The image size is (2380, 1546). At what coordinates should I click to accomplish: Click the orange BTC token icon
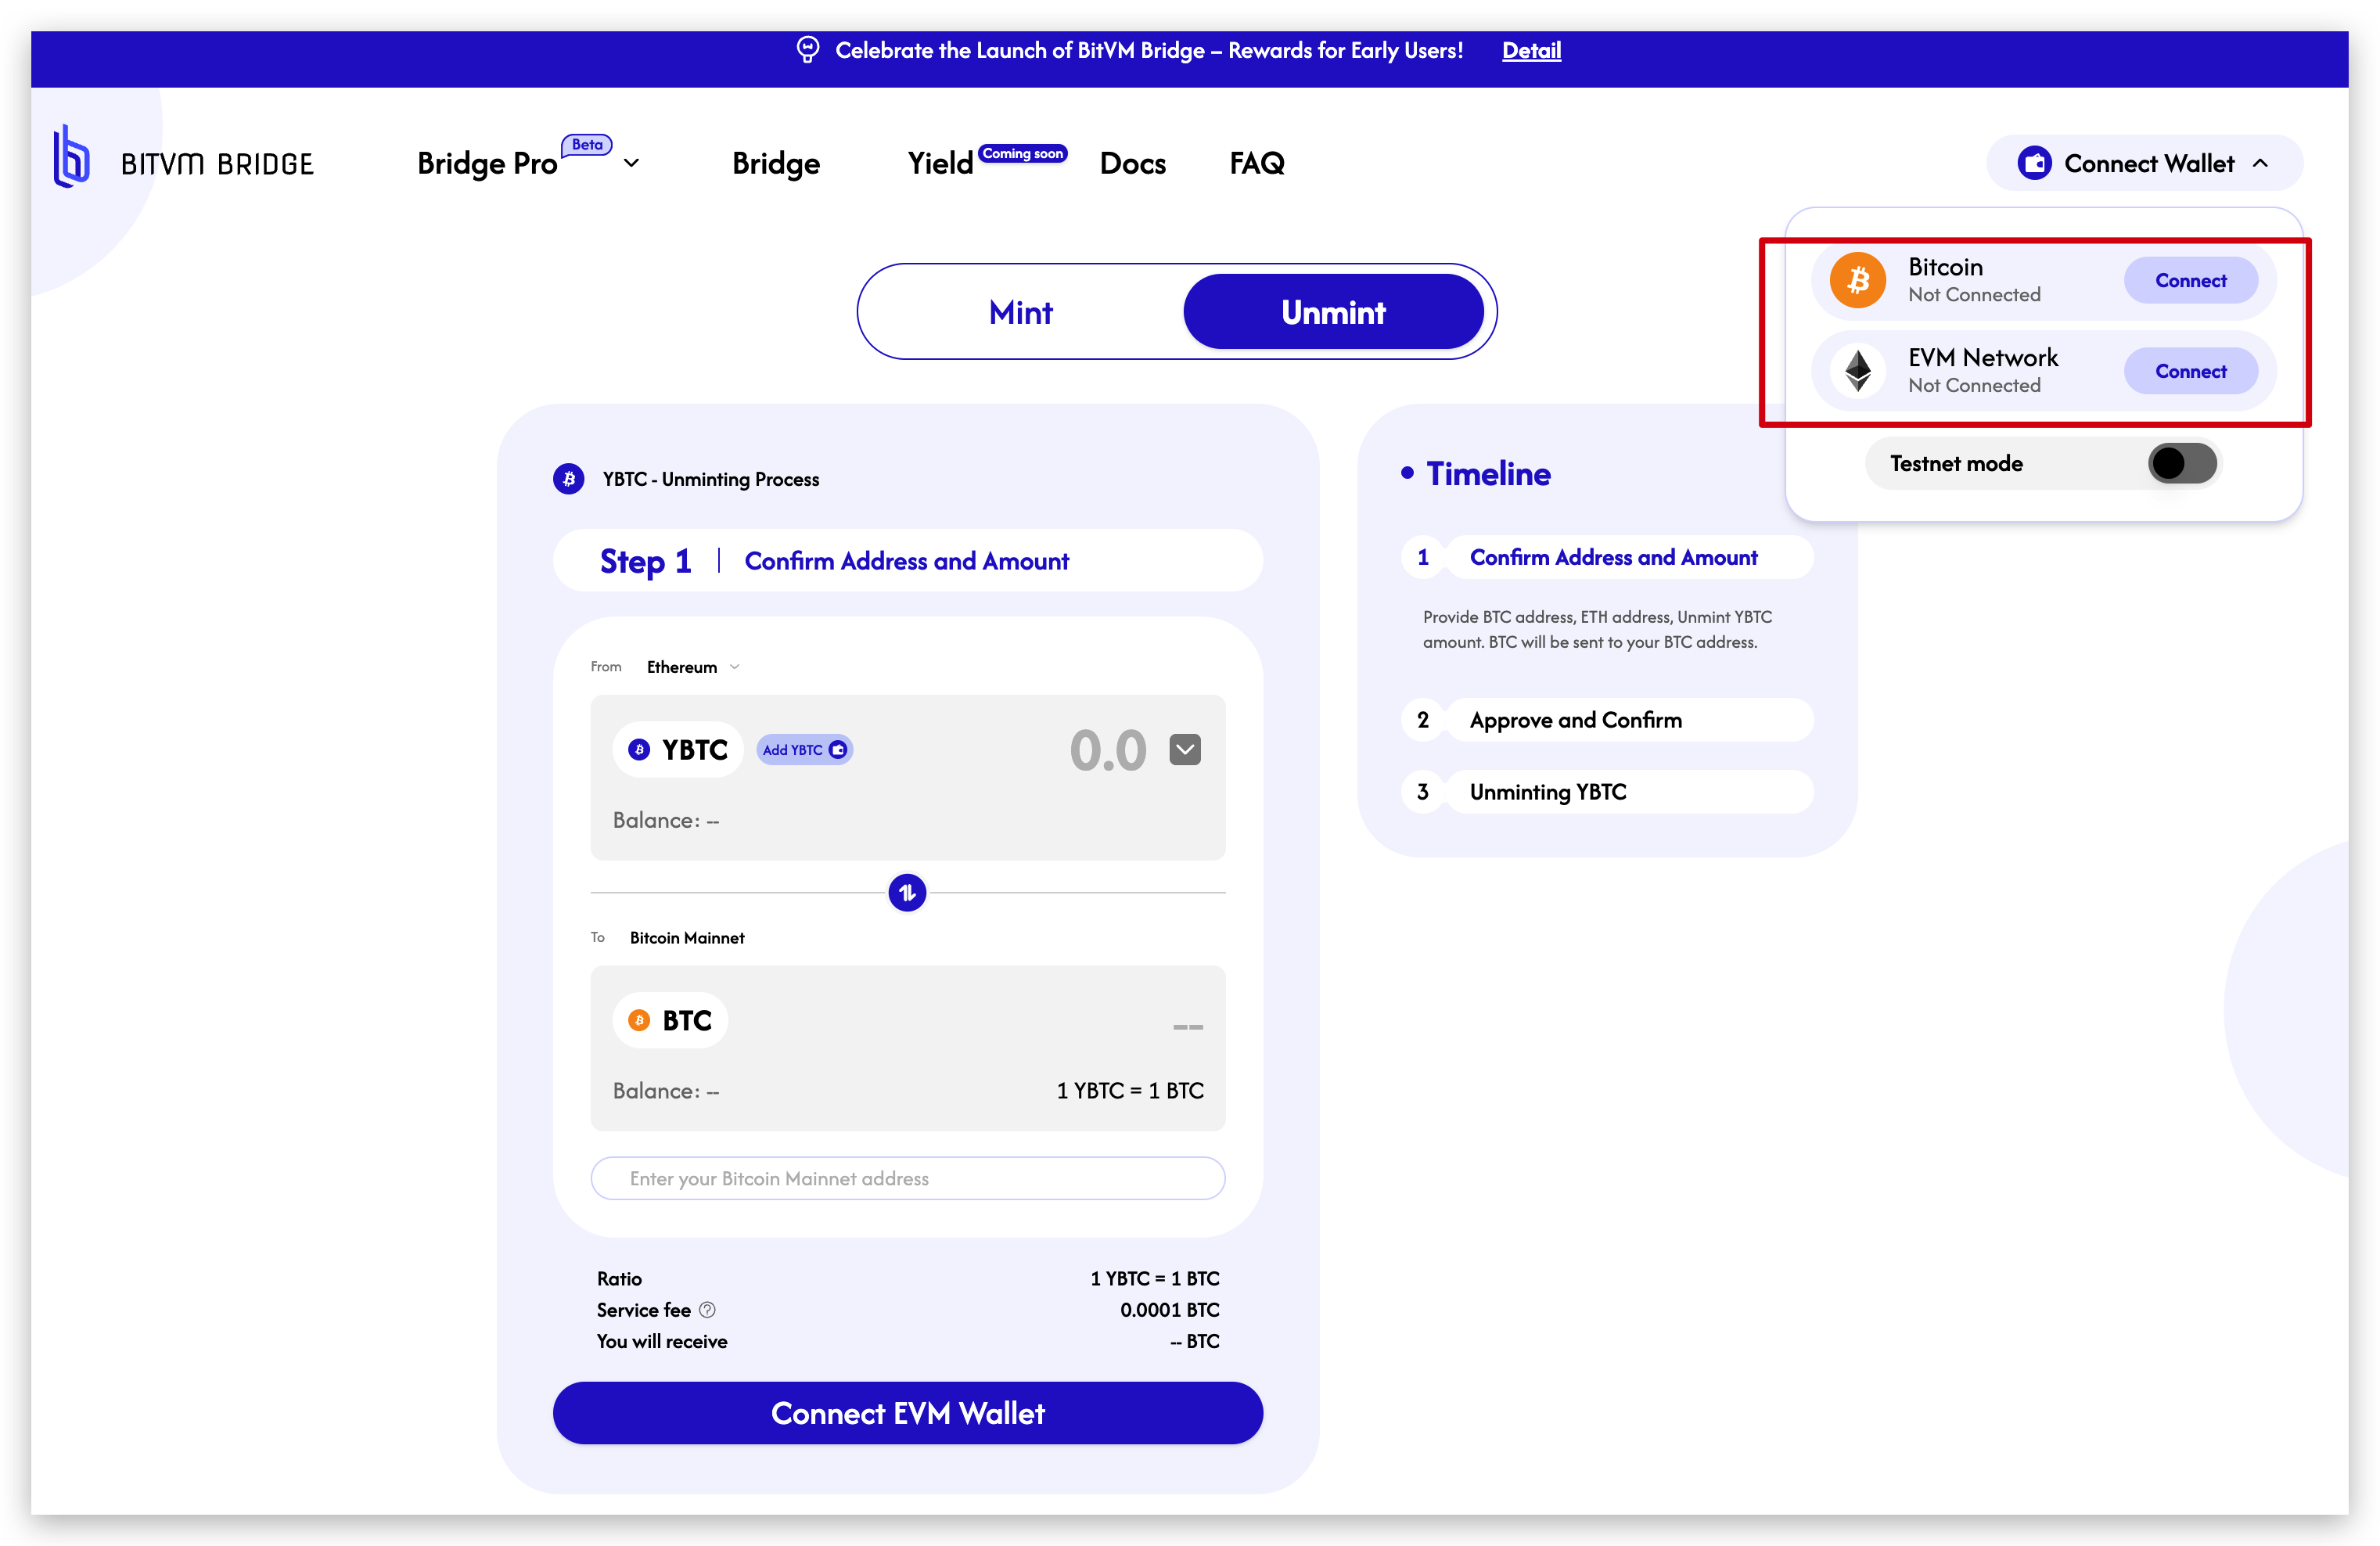point(638,1021)
